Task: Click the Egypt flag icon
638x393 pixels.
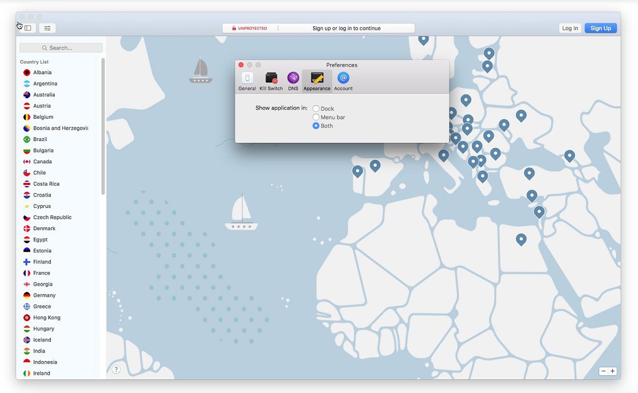Action: (x=27, y=239)
